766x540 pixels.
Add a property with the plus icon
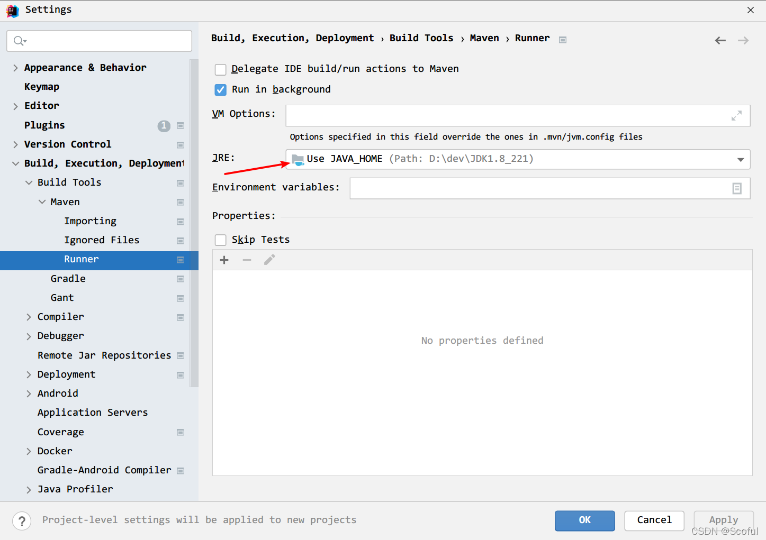click(x=224, y=260)
